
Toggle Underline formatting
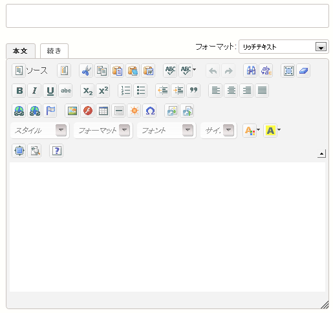[50, 91]
